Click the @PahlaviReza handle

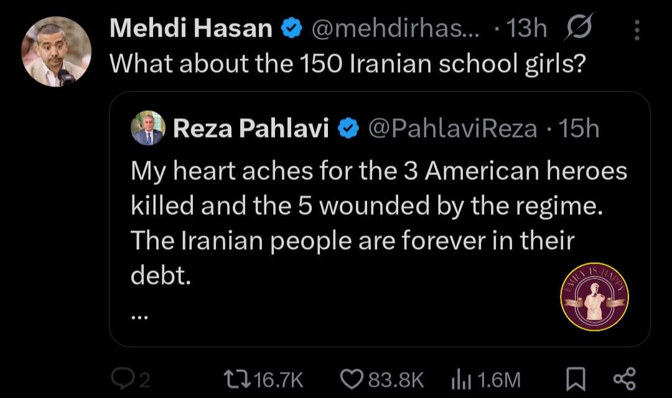pos(452,128)
